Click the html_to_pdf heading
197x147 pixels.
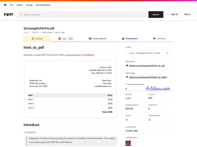coord(34,47)
